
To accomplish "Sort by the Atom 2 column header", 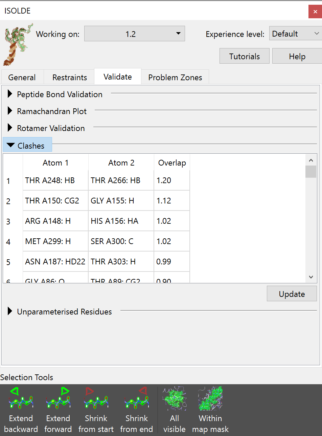I will 121,162.
